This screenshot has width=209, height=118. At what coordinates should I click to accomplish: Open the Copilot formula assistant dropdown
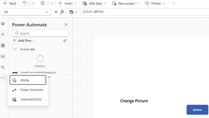(73, 12)
